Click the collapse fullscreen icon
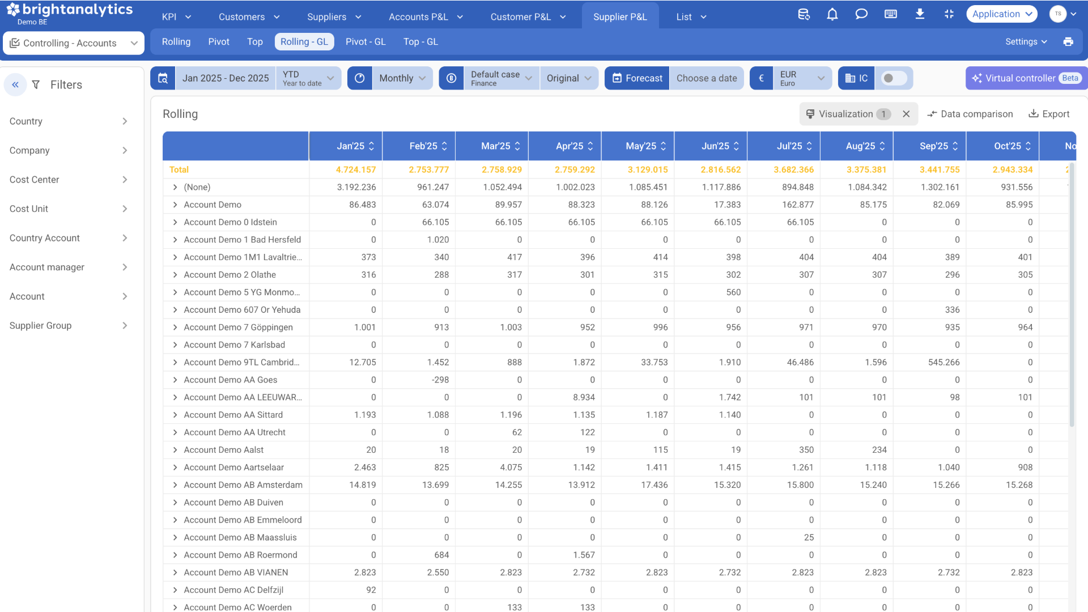Screen dimensions: 1088x612 949,15
